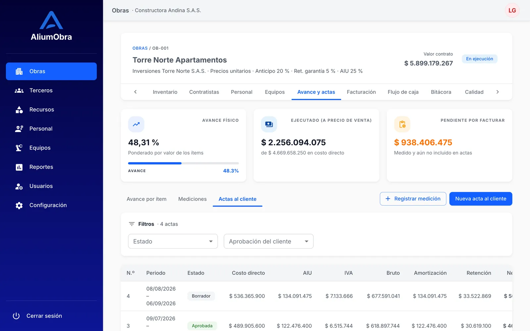Click the AliumObra logo icon
This screenshot has height=331, width=530.
tap(51, 20)
